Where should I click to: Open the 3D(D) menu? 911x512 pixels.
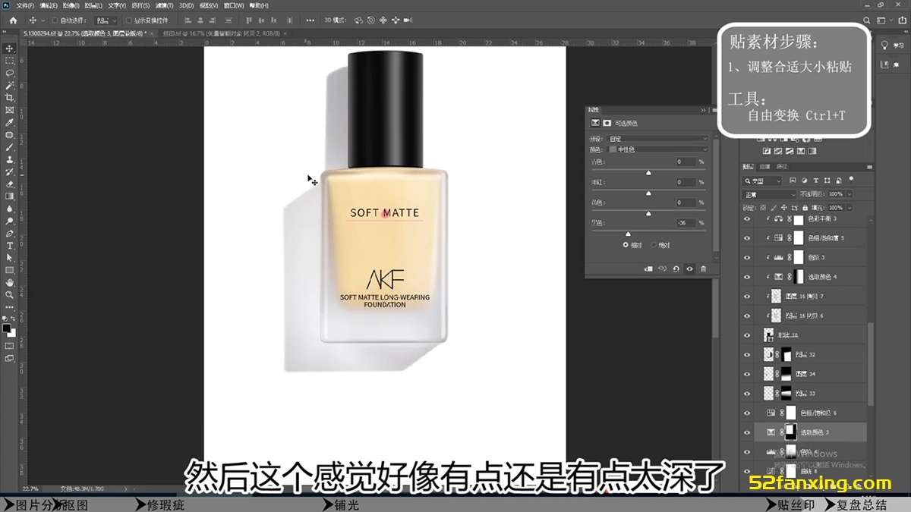tap(186, 5)
